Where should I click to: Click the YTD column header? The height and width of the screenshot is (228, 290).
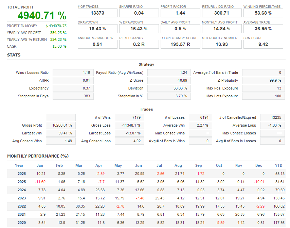click(x=278, y=165)
